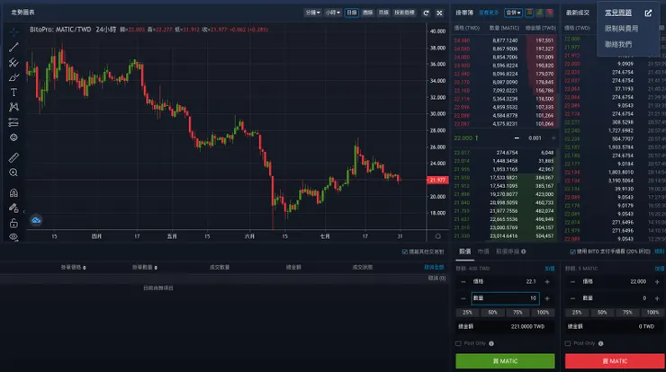Open the 常見問題 menu entry
Image resolution: width=666 pixels, height=372 pixels.
click(618, 13)
